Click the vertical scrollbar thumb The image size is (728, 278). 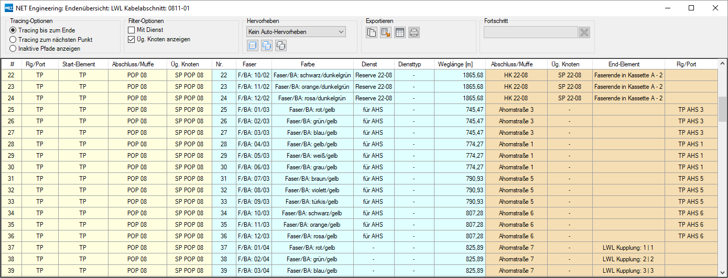(x=722, y=108)
